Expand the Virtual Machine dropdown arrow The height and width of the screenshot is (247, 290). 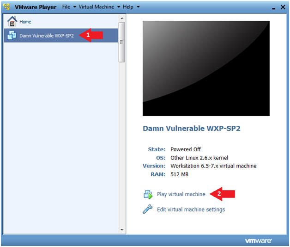119,7
